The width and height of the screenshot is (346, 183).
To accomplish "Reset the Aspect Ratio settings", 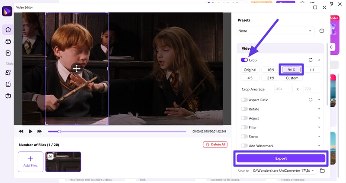I will [x=311, y=100].
